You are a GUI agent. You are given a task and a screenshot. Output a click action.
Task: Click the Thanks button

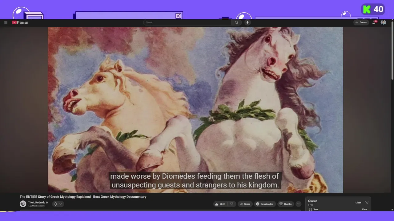(285, 204)
